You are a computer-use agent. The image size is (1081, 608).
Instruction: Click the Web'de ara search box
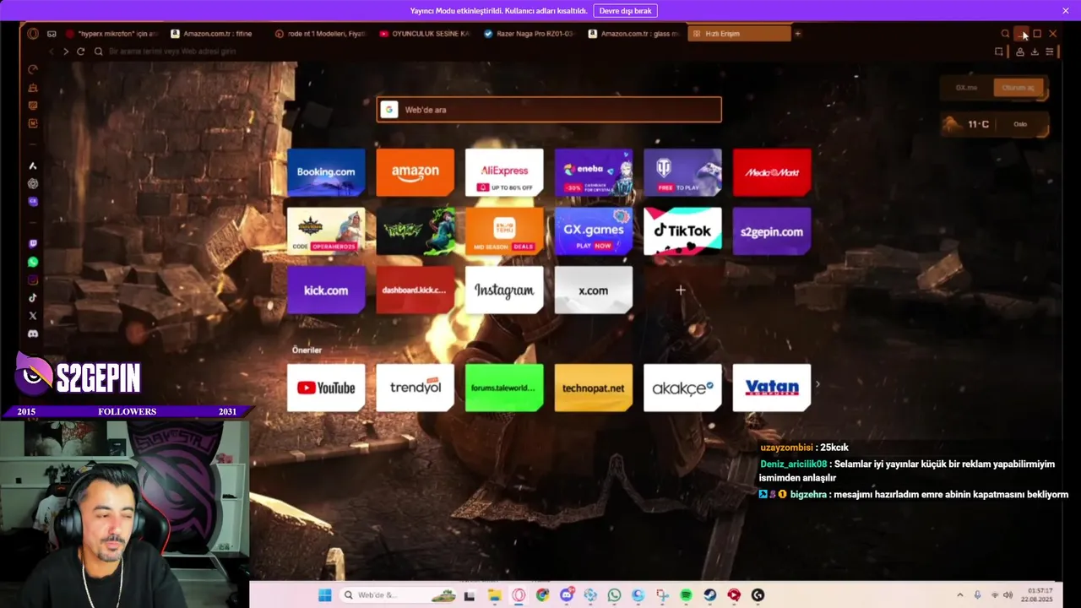549,110
